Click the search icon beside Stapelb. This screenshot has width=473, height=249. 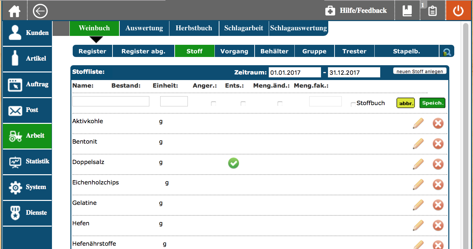tap(447, 51)
